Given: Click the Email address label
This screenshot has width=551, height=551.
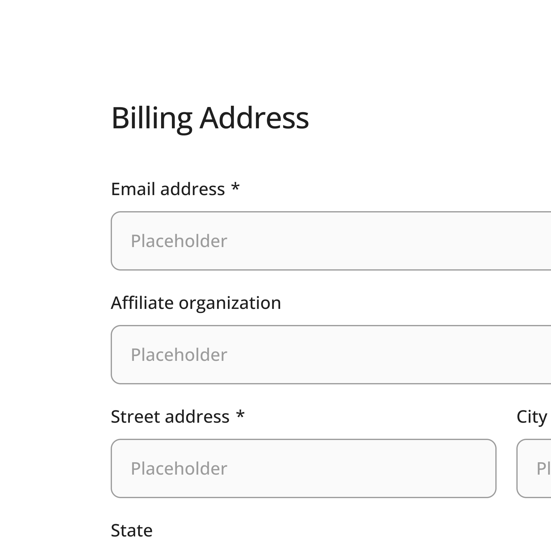Looking at the screenshot, I should click(x=169, y=188).
